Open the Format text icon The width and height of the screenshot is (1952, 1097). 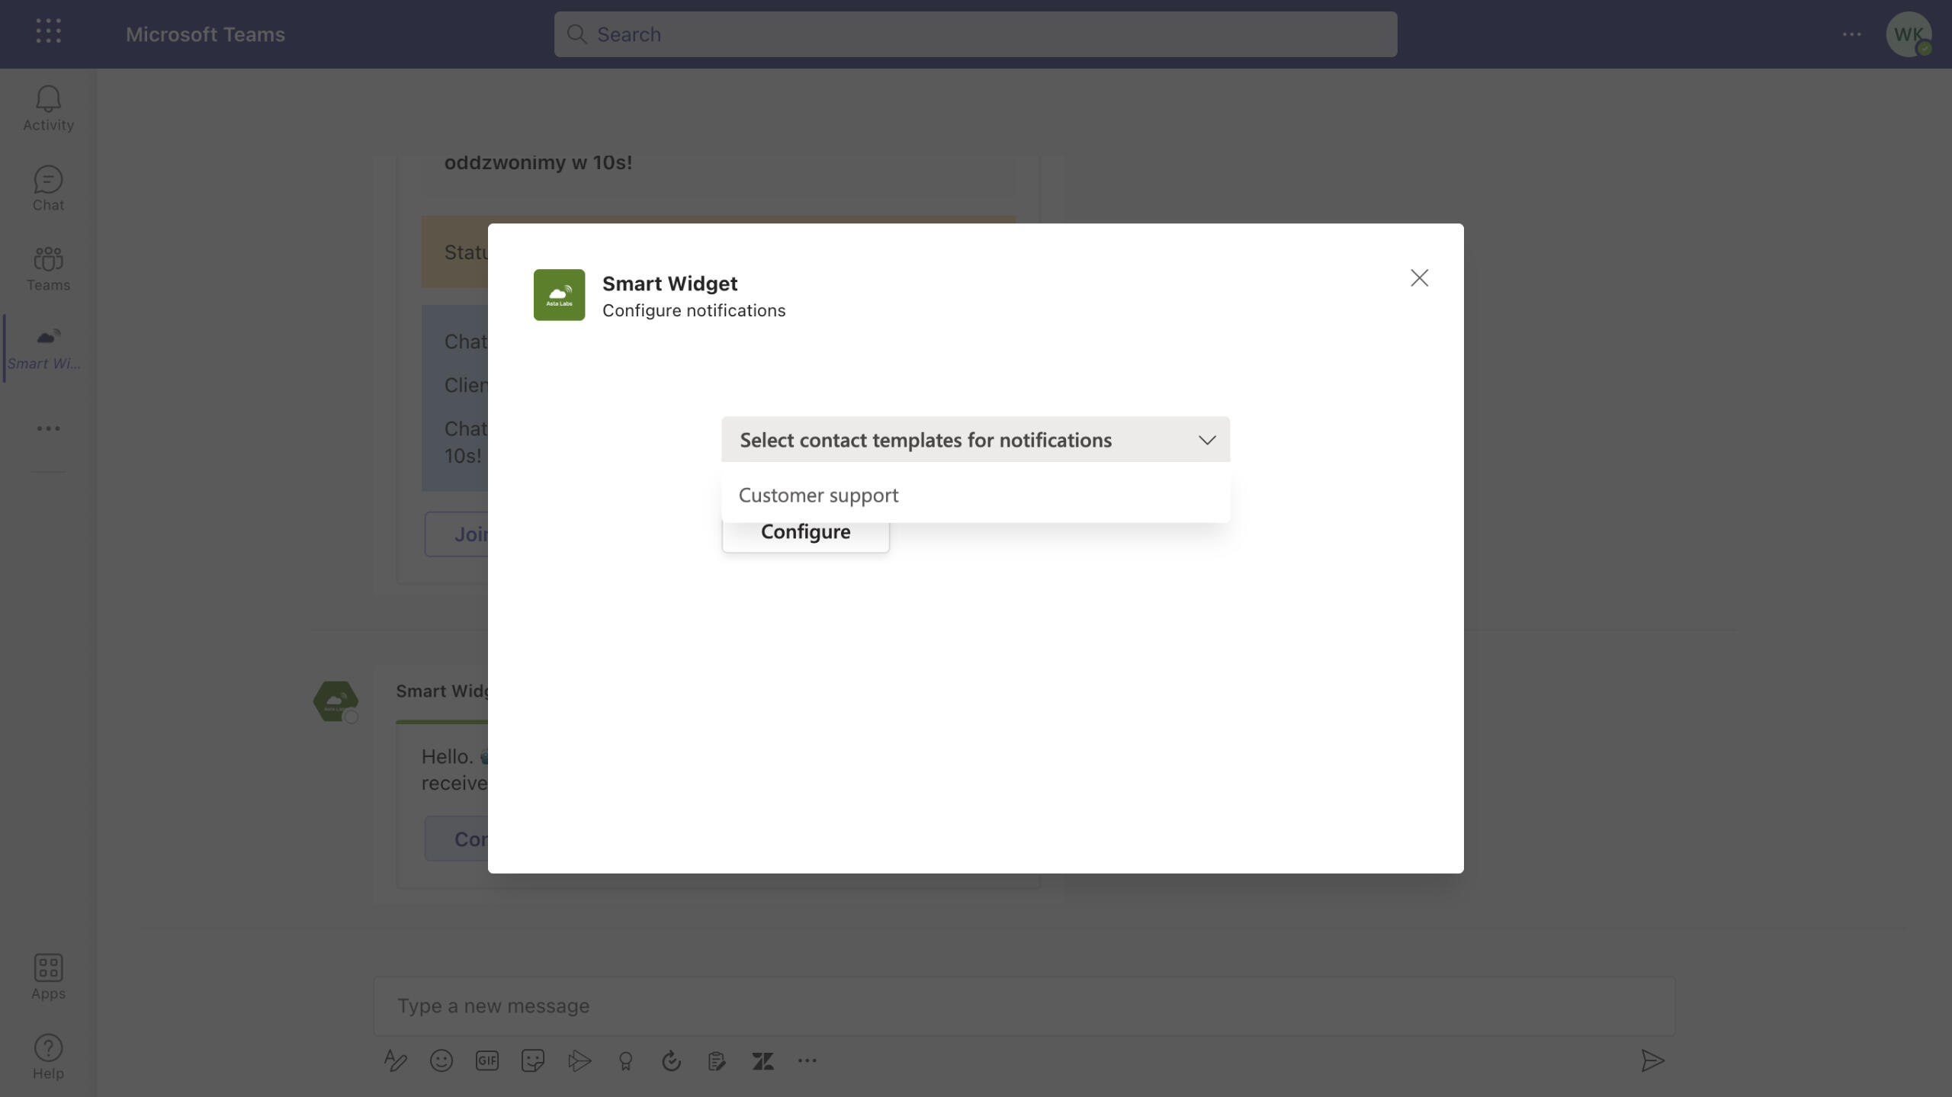click(x=395, y=1061)
